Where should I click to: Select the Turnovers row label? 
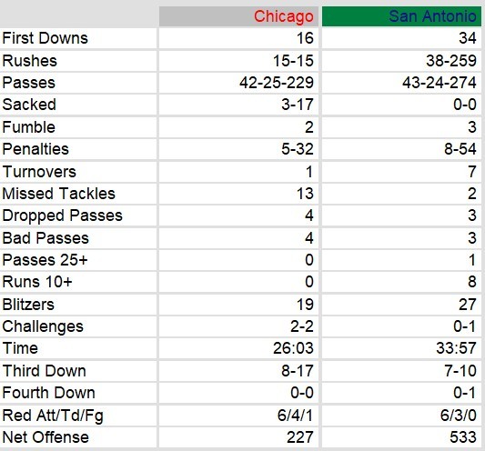(x=39, y=172)
